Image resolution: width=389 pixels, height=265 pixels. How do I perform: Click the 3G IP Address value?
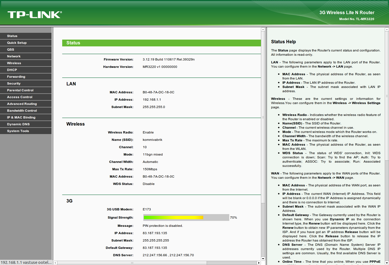(155, 233)
